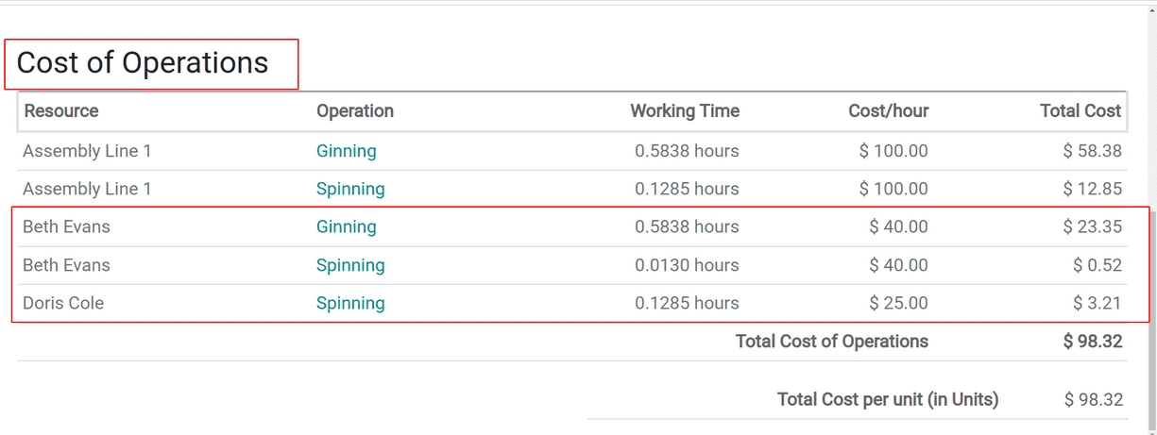Click the $ 23.35 total cost value
The height and width of the screenshot is (435, 1157).
(1093, 226)
